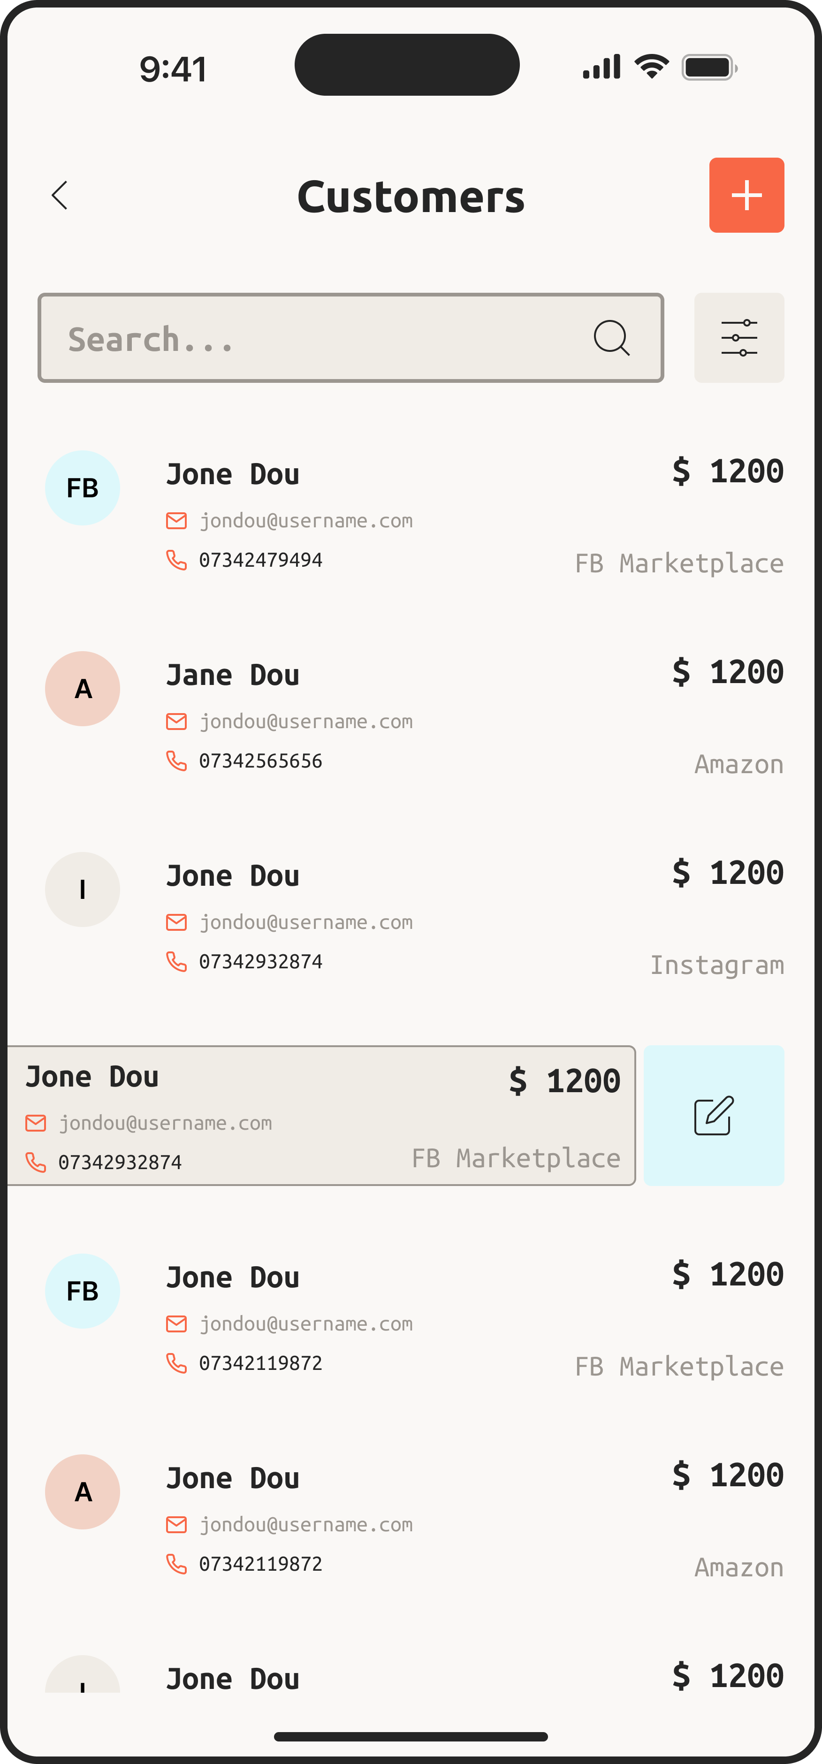
Task: Select the swiped Jone Dou card
Action: coord(322,1116)
